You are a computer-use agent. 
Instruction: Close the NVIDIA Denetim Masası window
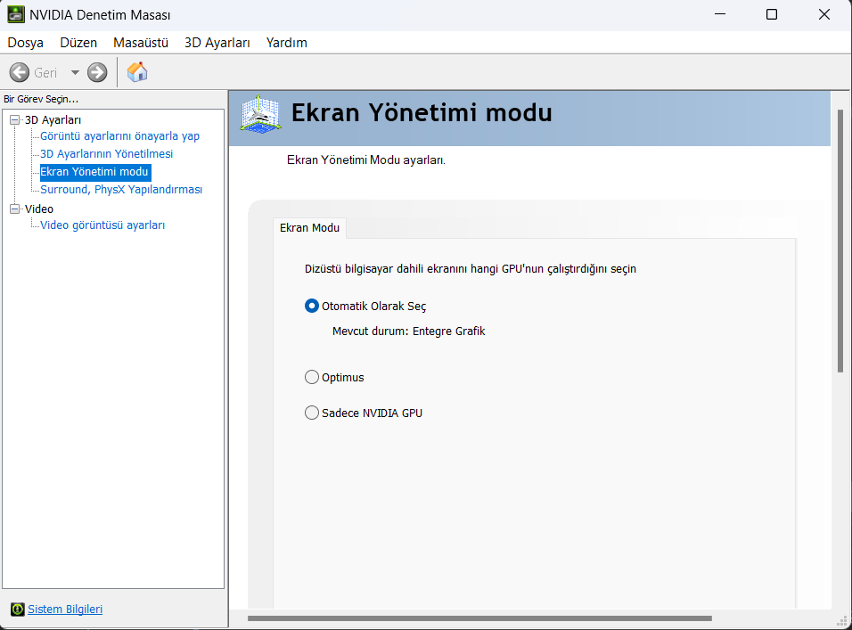pyautogui.click(x=824, y=14)
